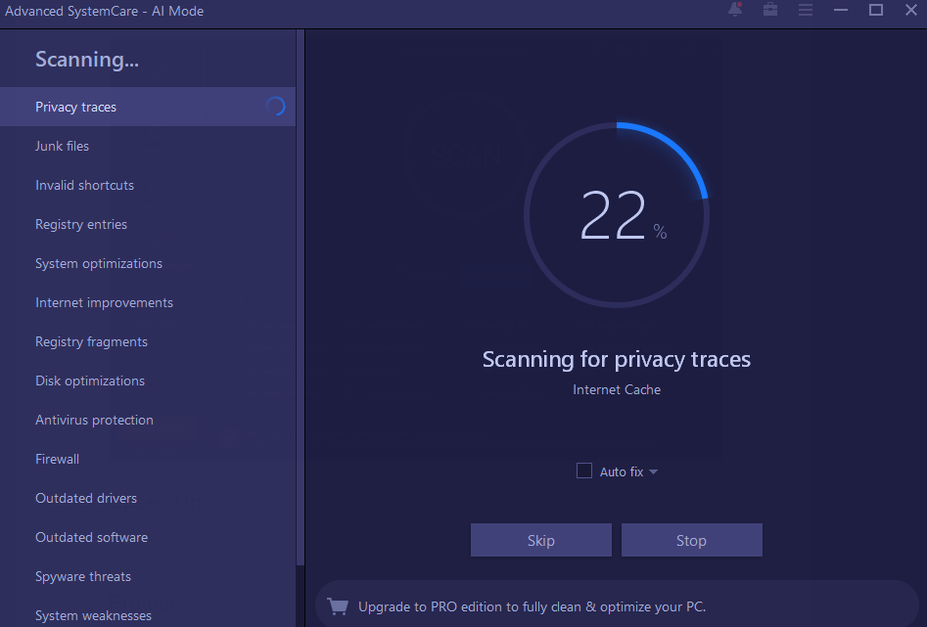Screen dimensions: 927x627
Task: Click the Internet Cache status text
Action: point(617,389)
